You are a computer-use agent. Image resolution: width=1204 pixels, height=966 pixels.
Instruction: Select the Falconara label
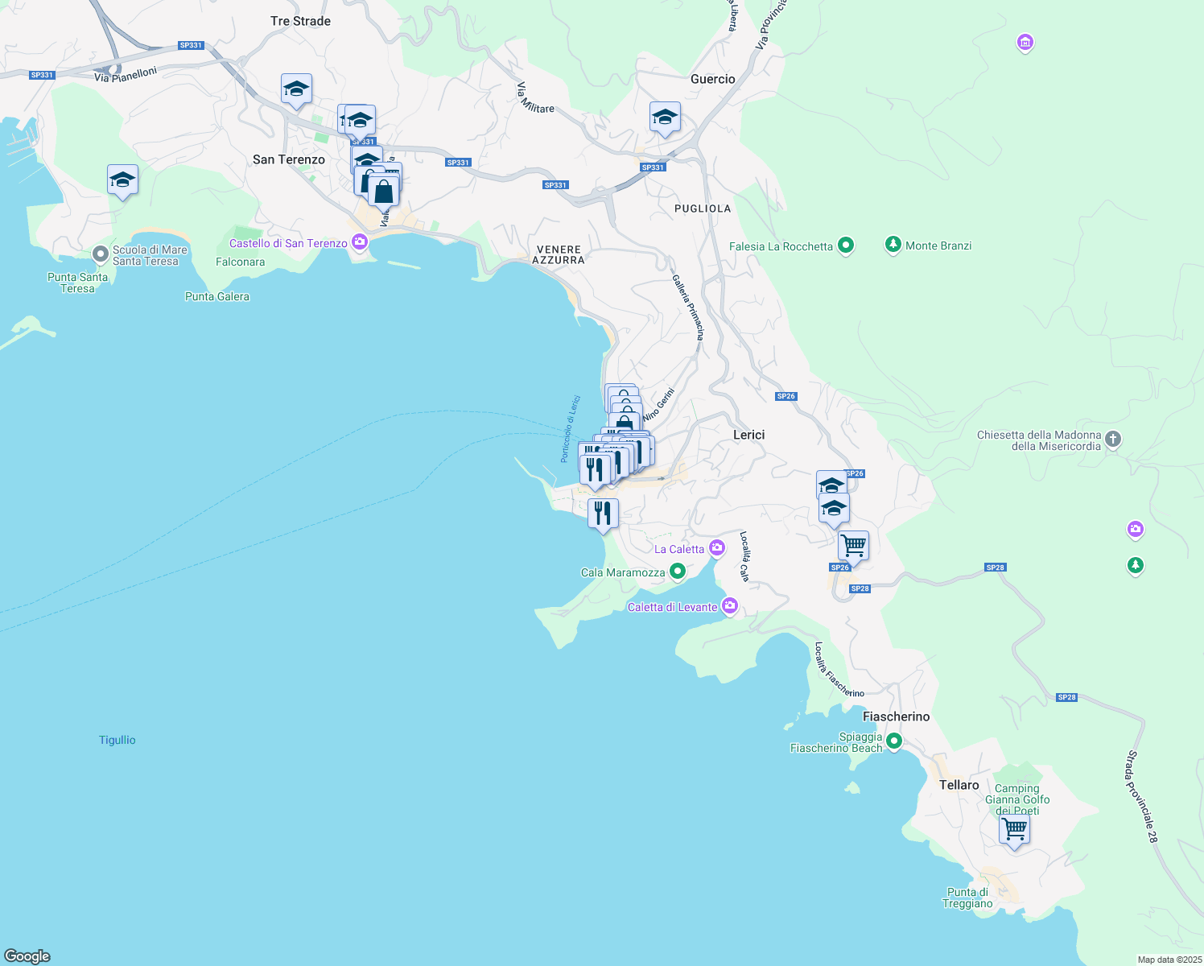[241, 262]
